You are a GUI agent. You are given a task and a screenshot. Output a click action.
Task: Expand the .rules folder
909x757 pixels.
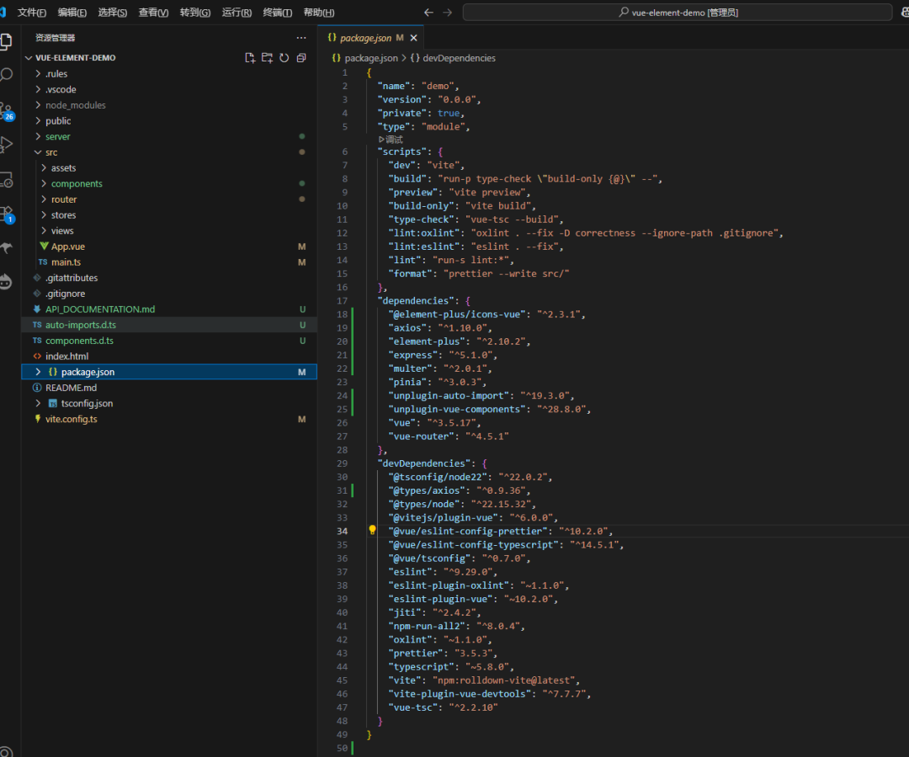pyautogui.click(x=56, y=73)
